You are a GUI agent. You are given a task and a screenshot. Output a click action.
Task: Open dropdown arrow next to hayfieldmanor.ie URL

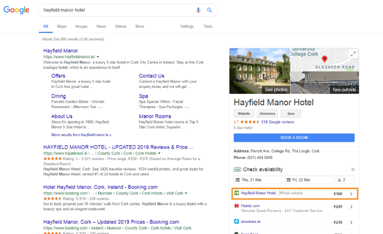(98, 57)
